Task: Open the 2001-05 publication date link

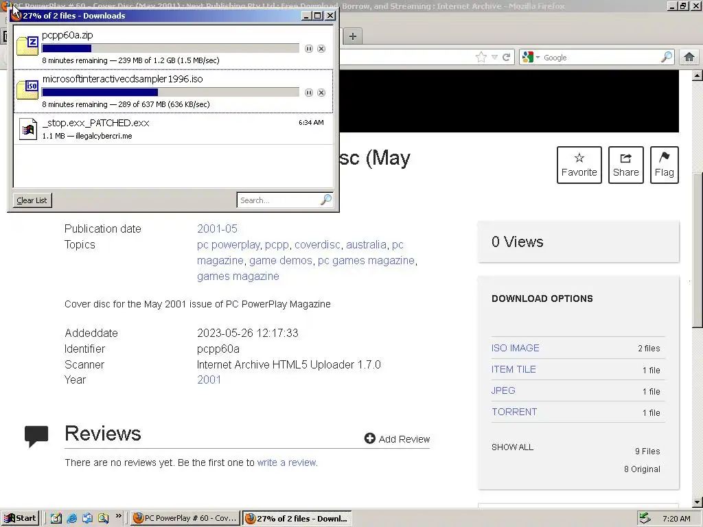Action: (217, 229)
